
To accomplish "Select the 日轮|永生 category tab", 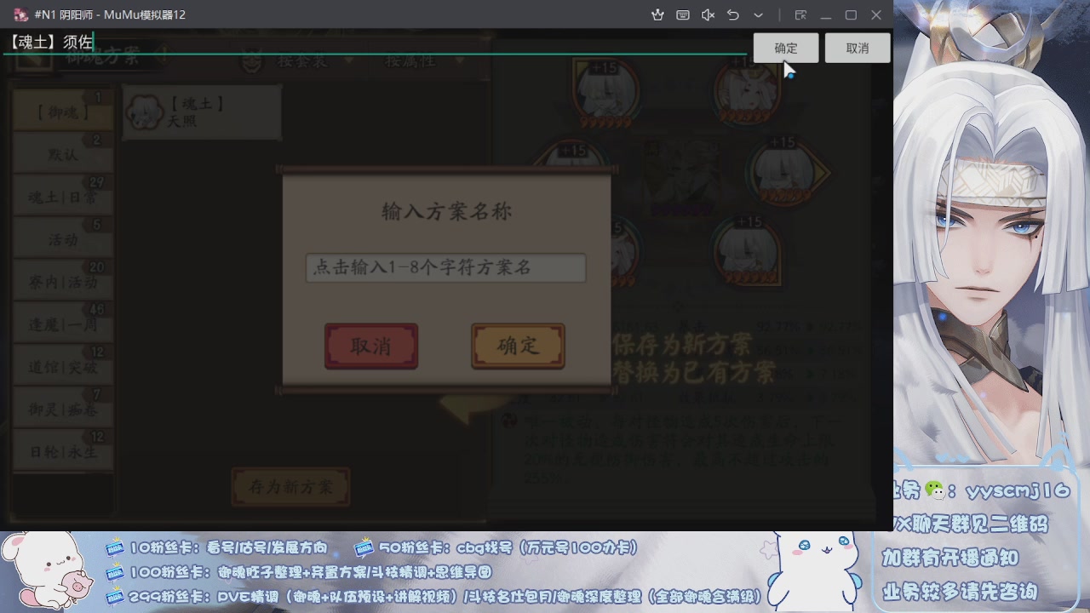I will click(x=63, y=451).
